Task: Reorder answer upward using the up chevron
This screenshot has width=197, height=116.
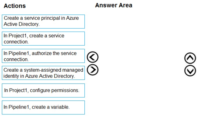Action: [x=190, y=58]
